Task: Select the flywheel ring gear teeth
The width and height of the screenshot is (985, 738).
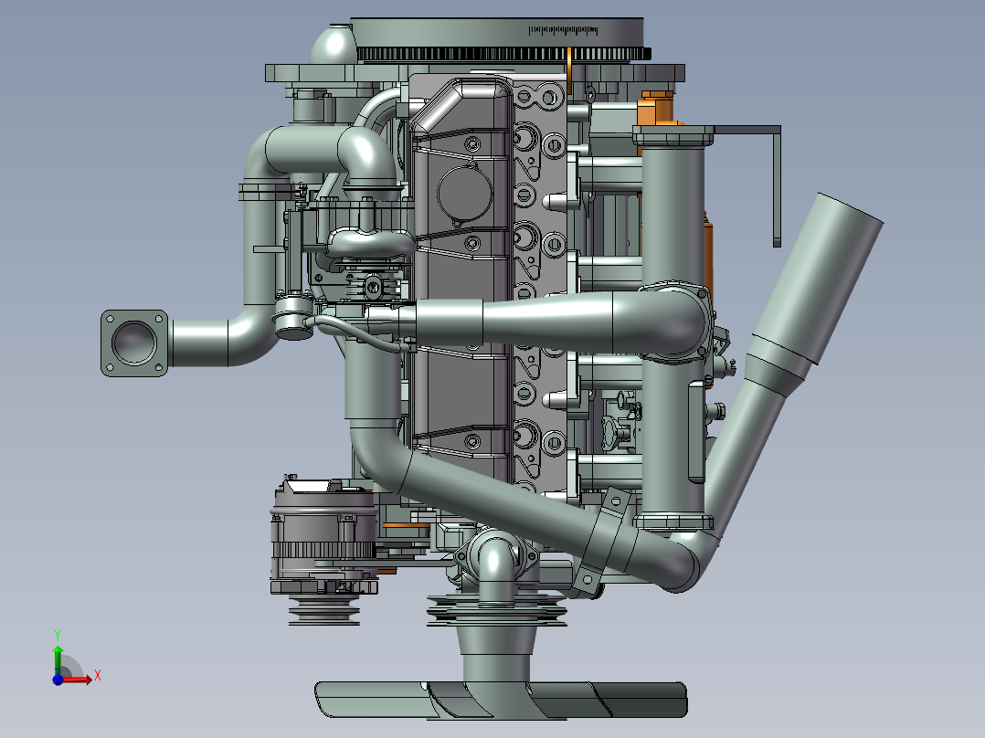Action: coord(503,54)
